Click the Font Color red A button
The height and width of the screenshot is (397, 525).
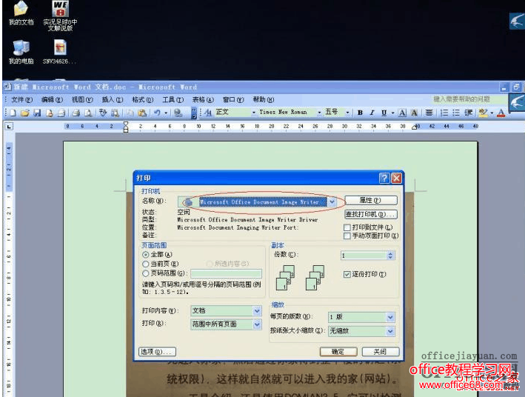coord(501,113)
